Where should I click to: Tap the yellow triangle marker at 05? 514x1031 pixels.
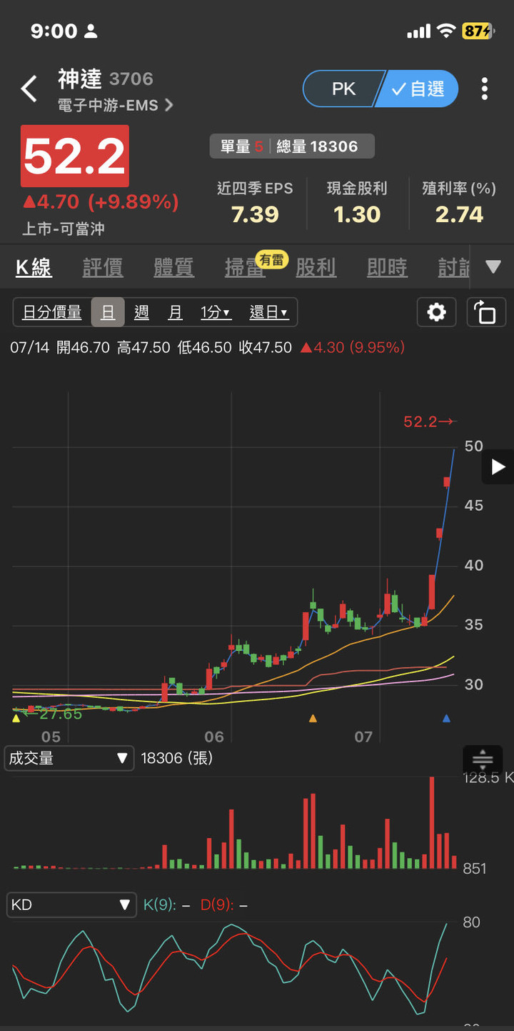[16, 718]
